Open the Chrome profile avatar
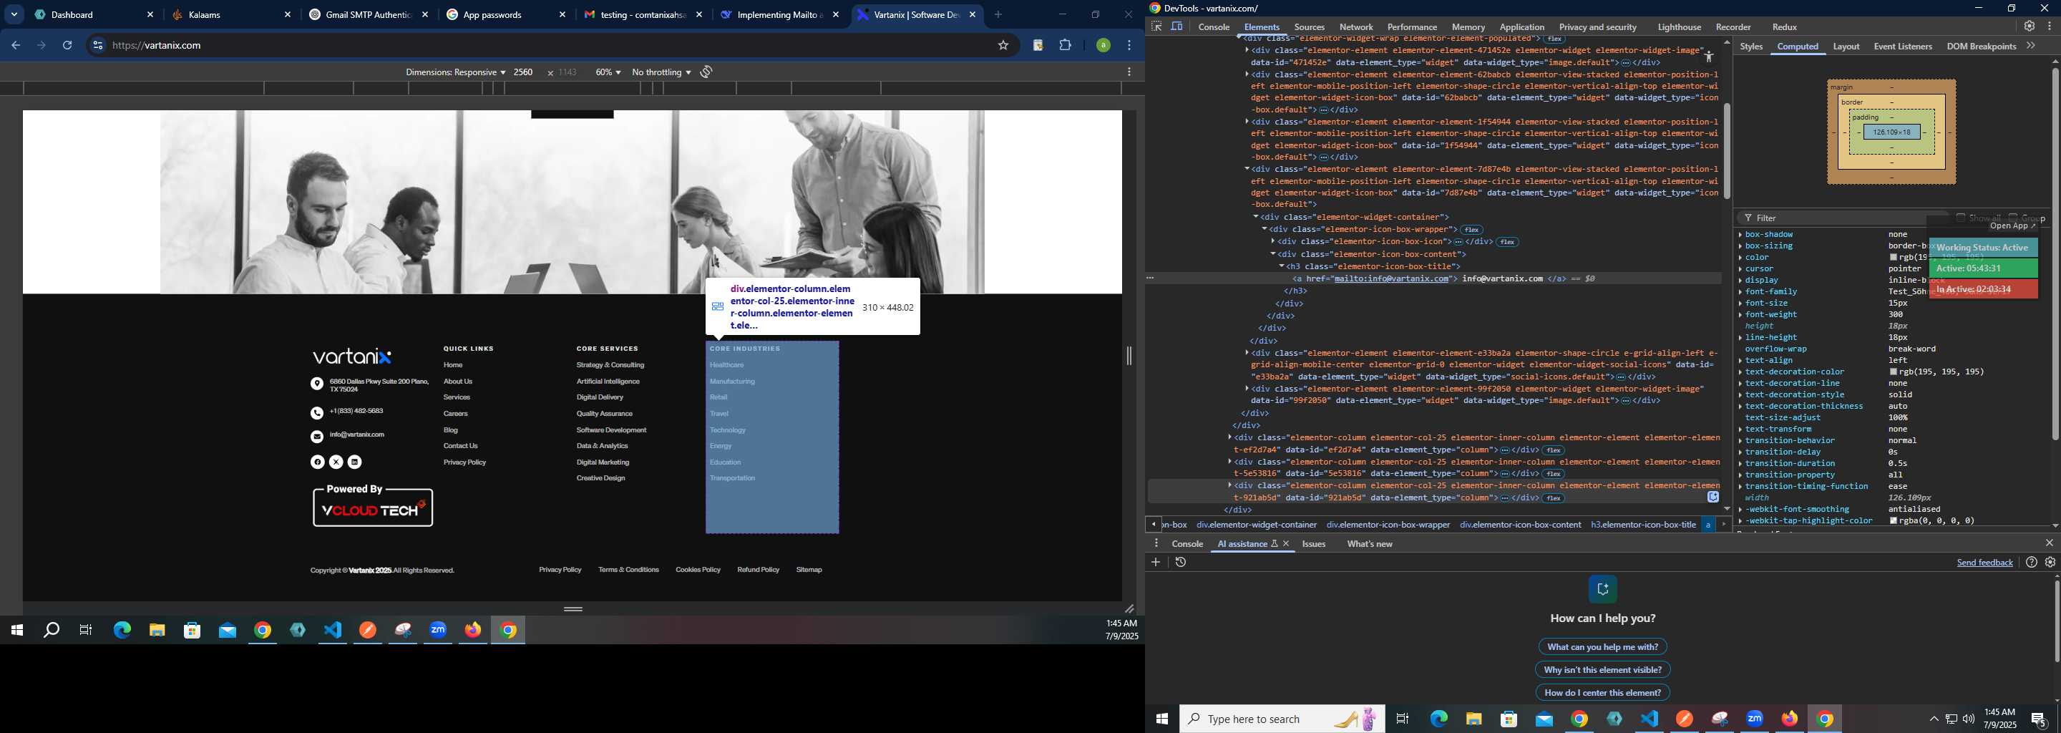The width and height of the screenshot is (2061, 733). pos(1103,46)
